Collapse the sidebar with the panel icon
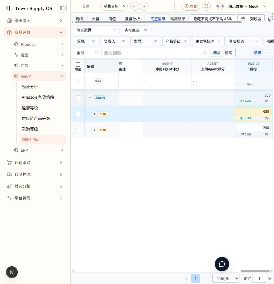The image size is (274, 284). coord(62,8)
